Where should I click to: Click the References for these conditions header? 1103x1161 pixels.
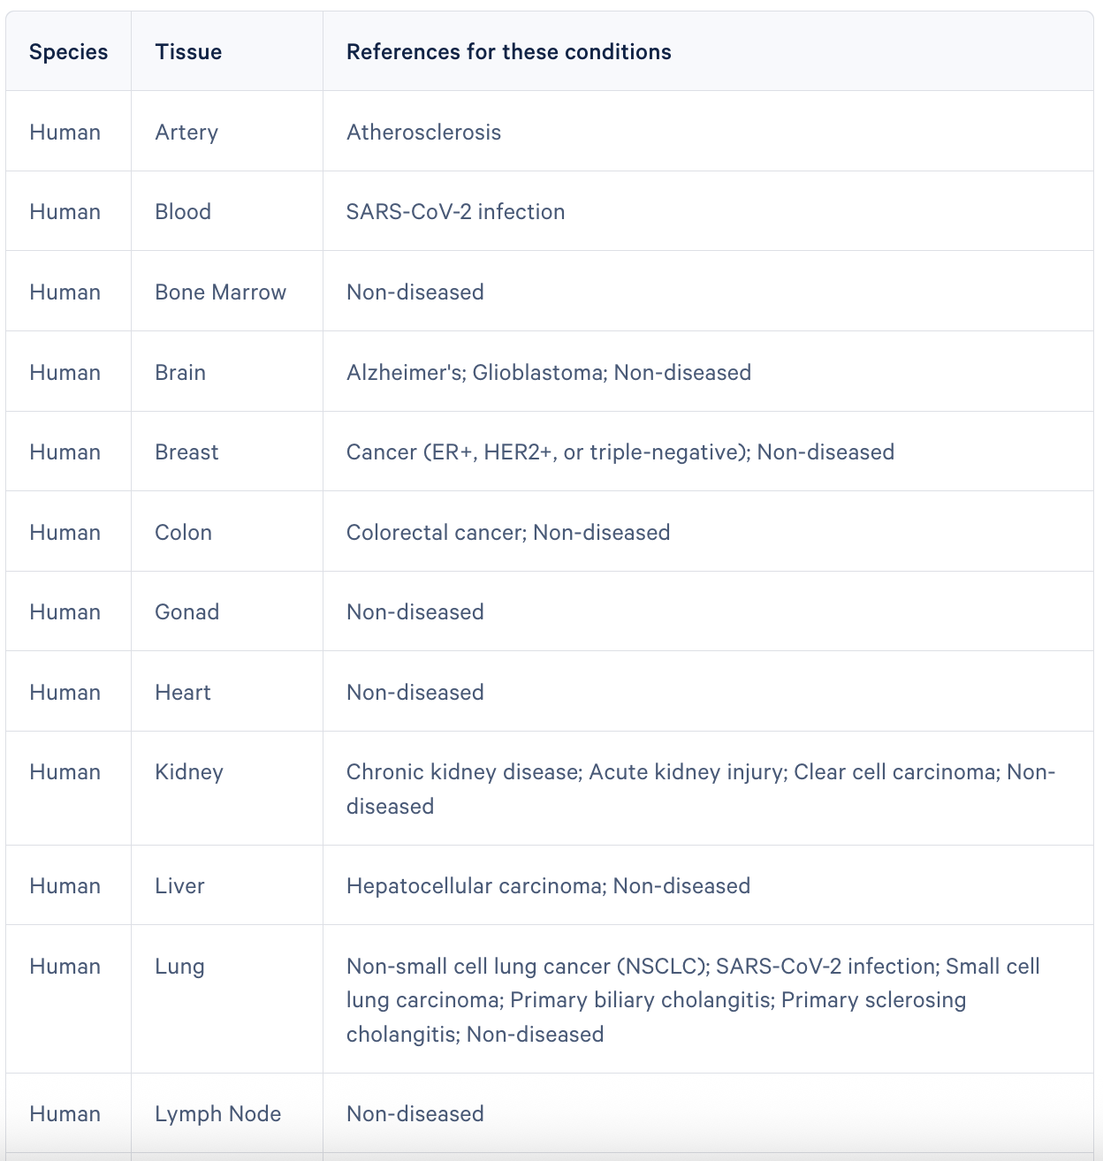point(508,52)
